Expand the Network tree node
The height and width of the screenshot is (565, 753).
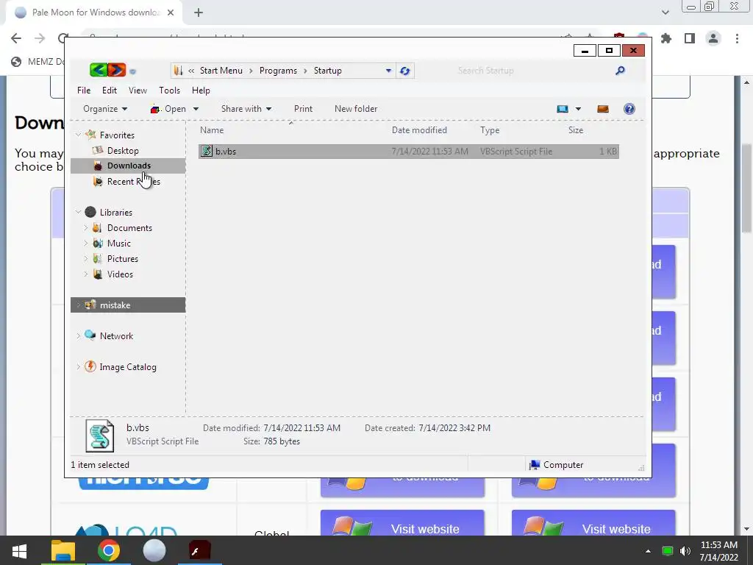[78, 335]
